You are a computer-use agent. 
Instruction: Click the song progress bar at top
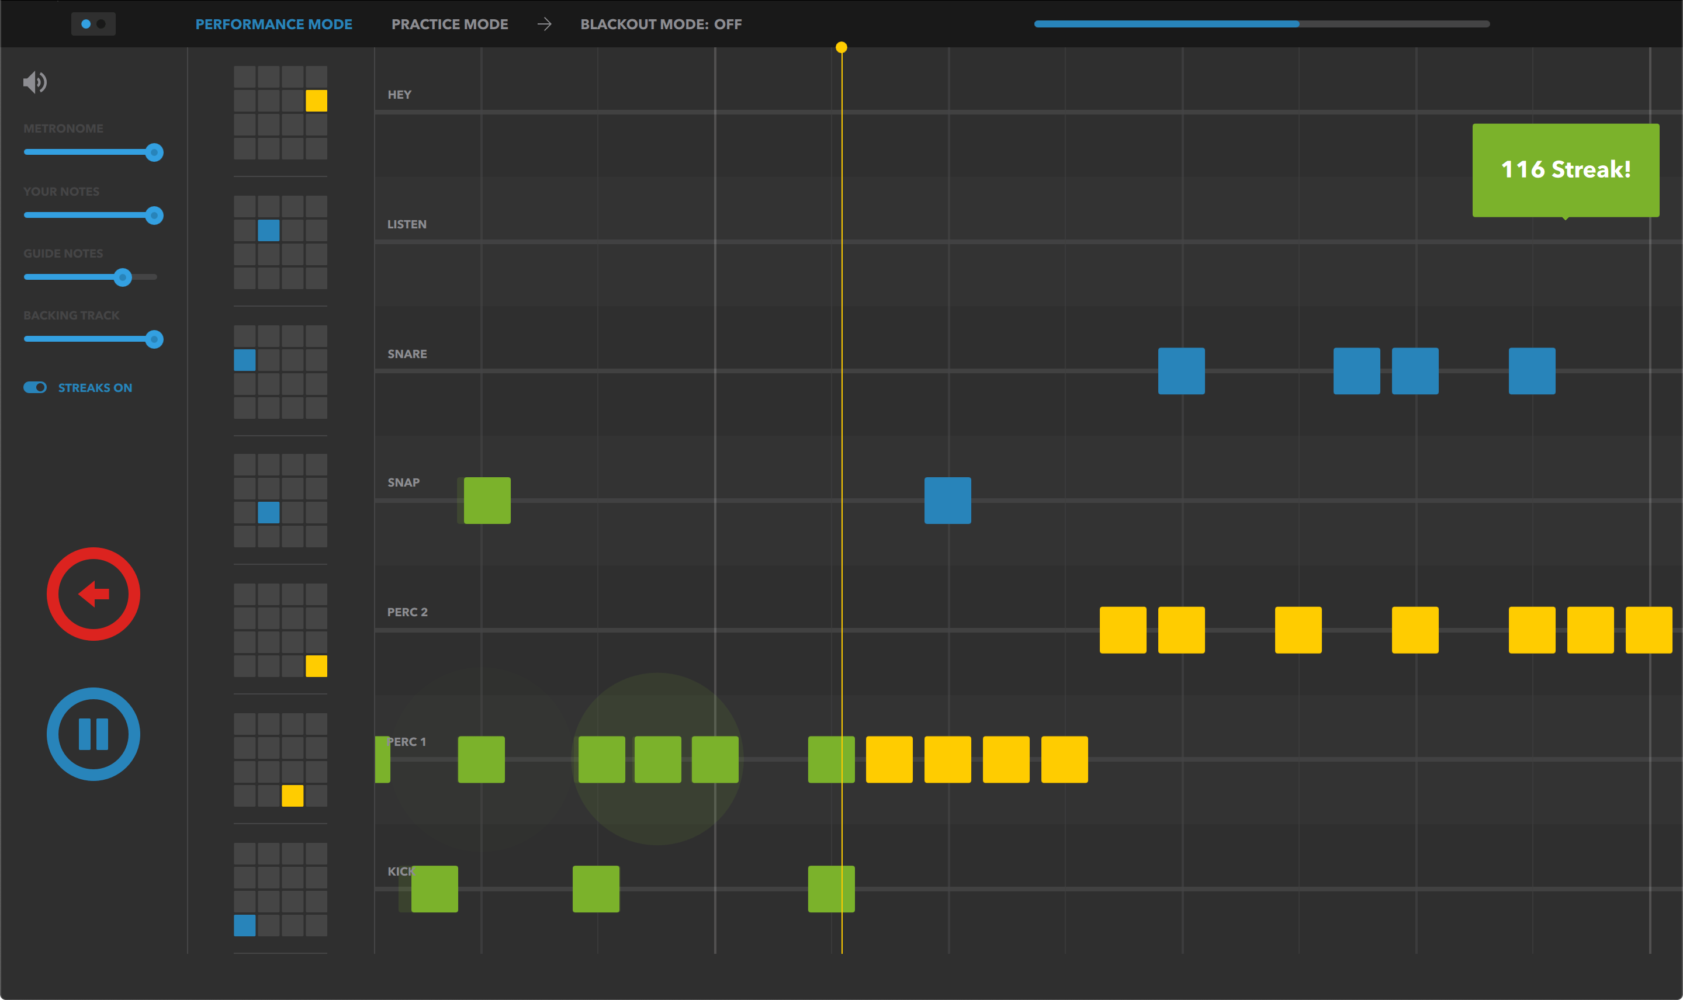tap(1261, 23)
